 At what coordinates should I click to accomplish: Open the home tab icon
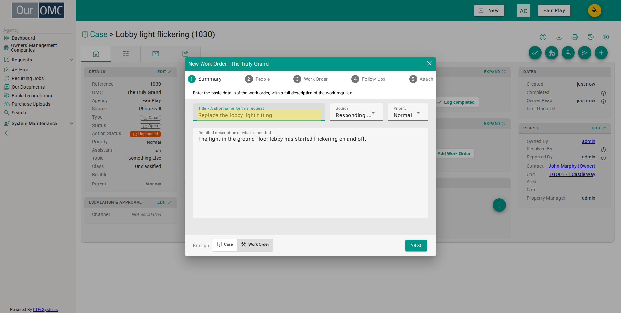(96, 54)
